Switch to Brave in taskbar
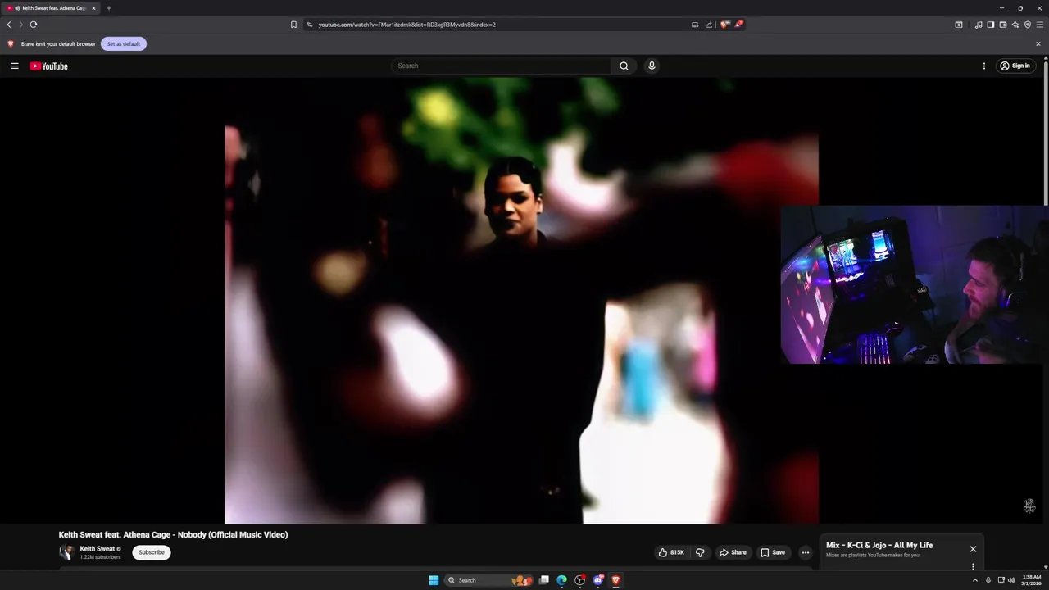This screenshot has width=1049, height=590. 616,580
